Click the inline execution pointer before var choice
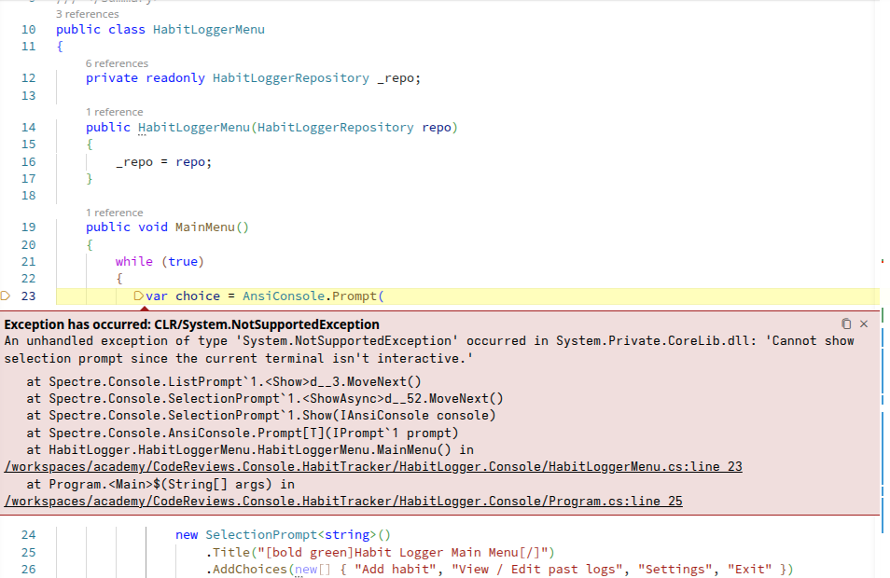The image size is (890, 578). (x=138, y=296)
